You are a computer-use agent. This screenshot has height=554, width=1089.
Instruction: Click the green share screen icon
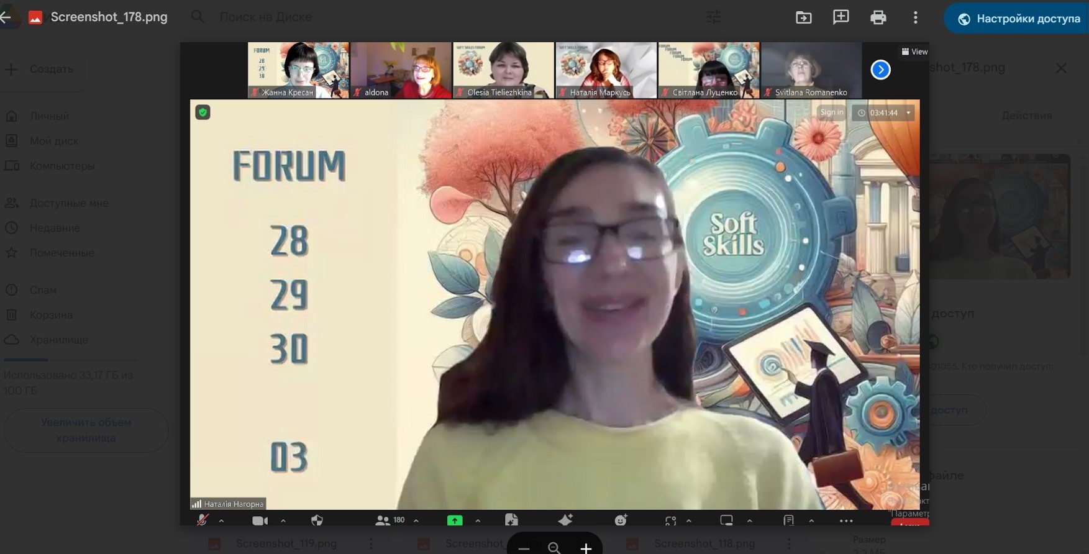(x=455, y=520)
